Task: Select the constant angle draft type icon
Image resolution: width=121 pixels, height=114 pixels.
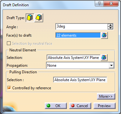Action: (30, 18)
